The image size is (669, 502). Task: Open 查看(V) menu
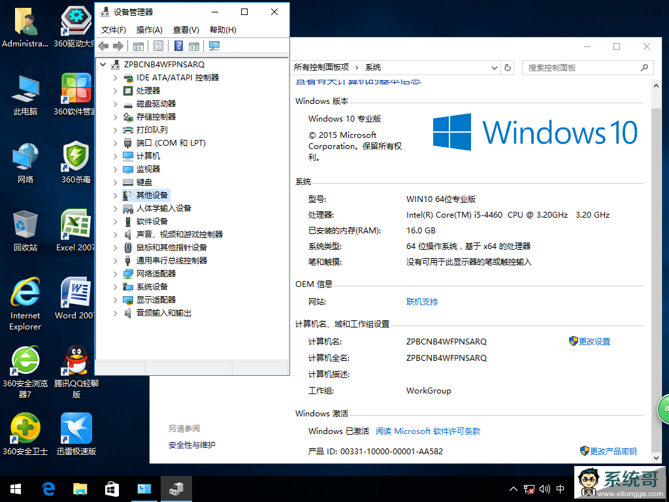186,30
